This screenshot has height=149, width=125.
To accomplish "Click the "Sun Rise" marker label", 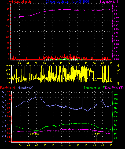I will 35,134.
